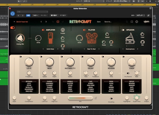Click the Analog Mix knob
The width and height of the screenshot is (159, 115).
[x=20, y=38]
